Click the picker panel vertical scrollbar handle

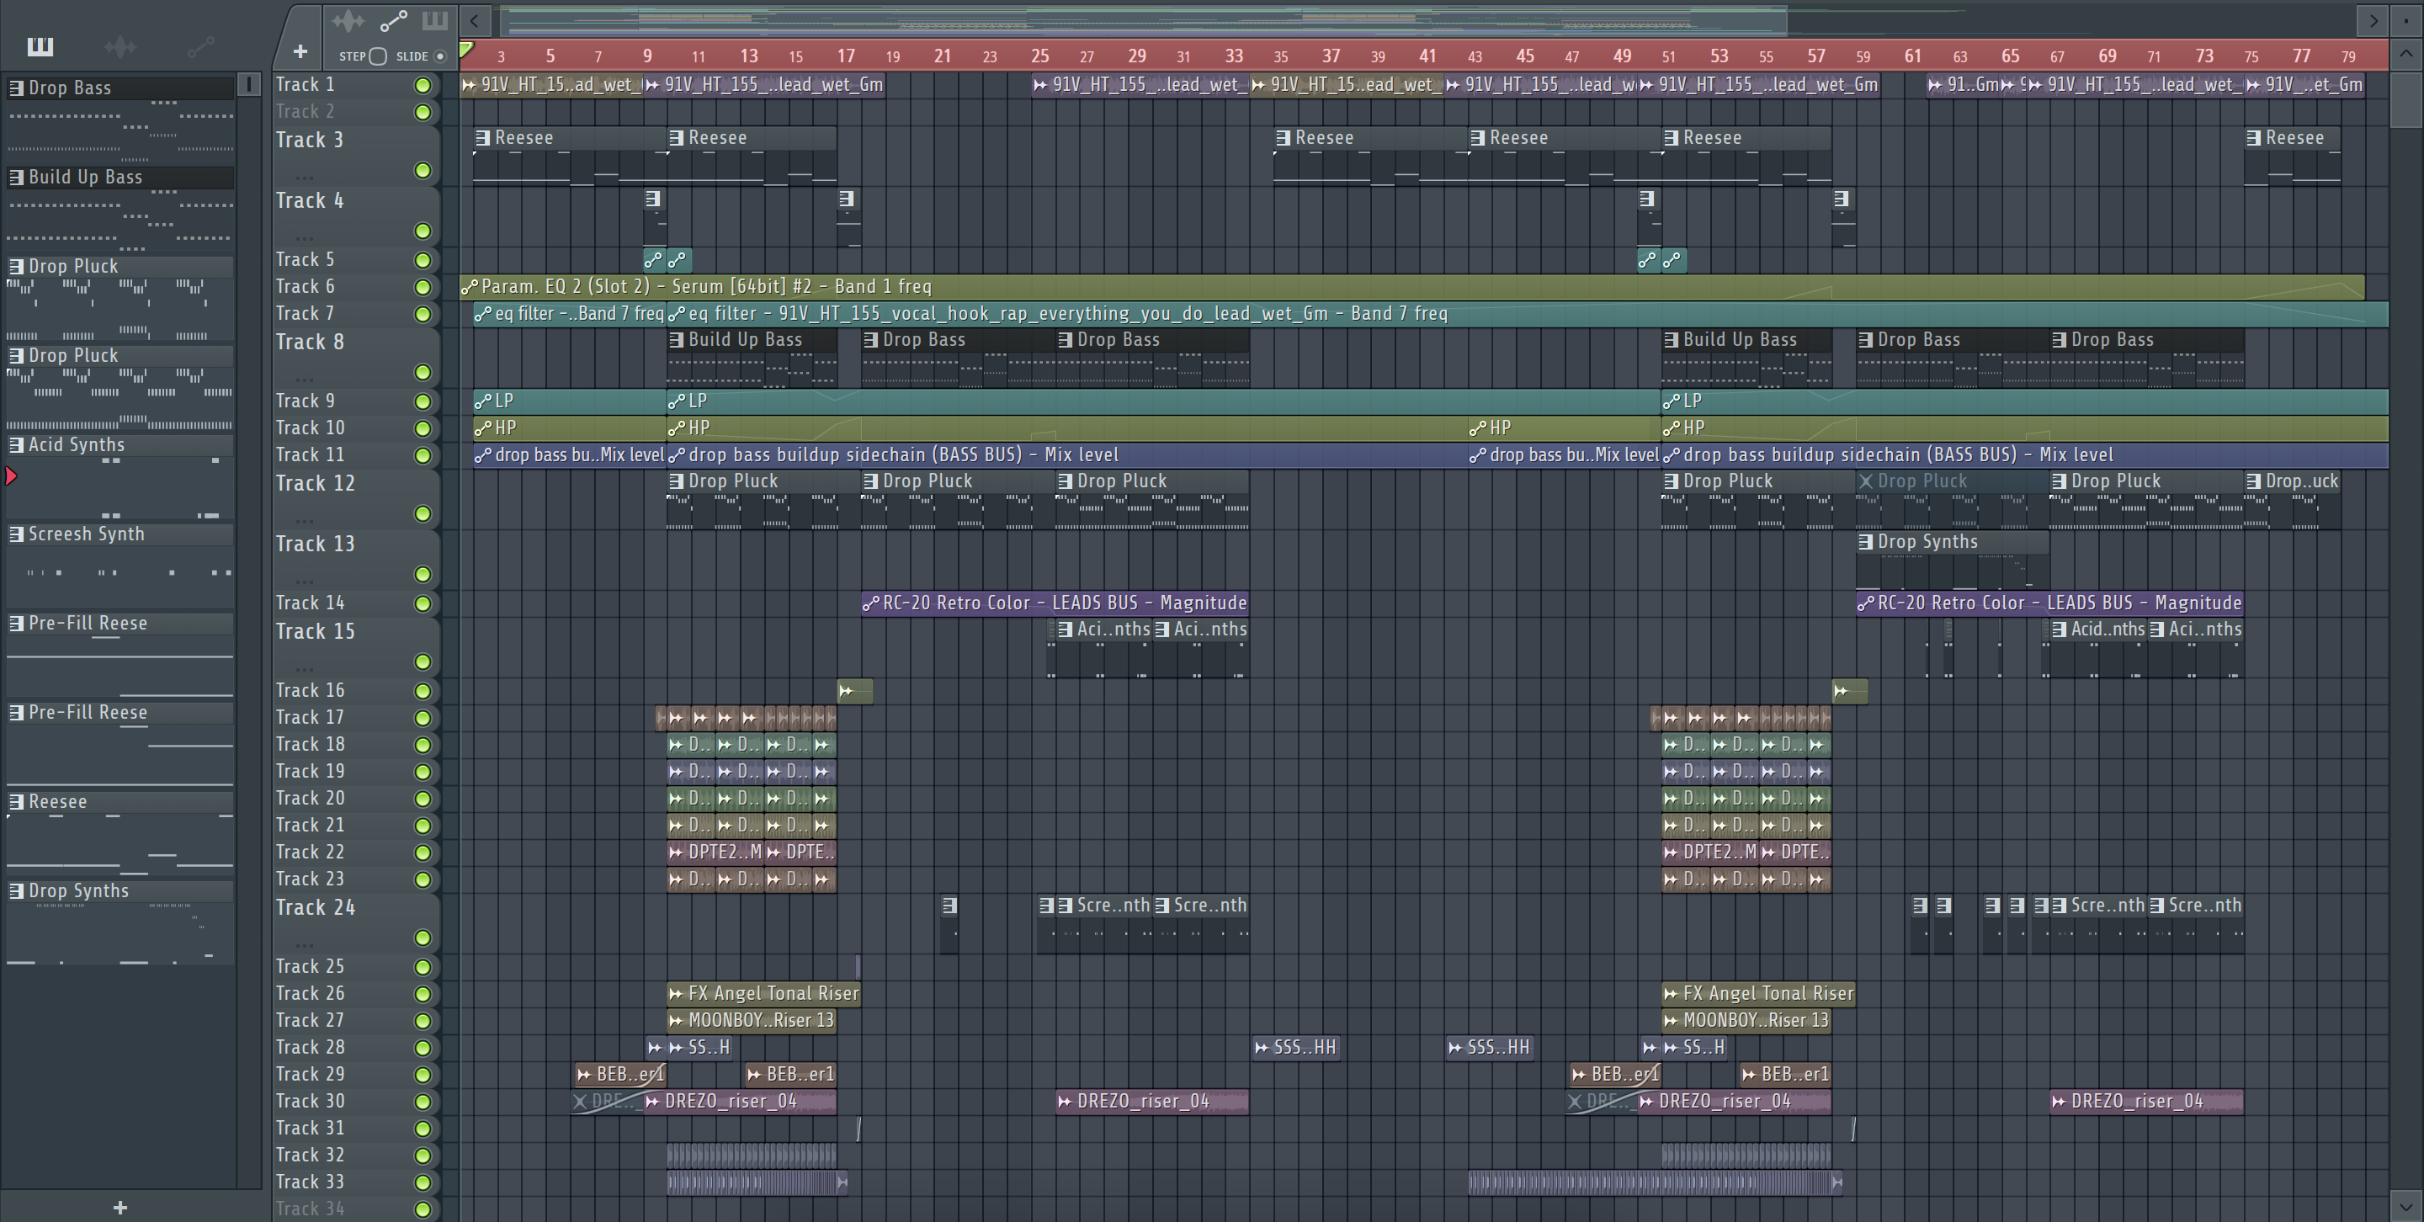[249, 85]
